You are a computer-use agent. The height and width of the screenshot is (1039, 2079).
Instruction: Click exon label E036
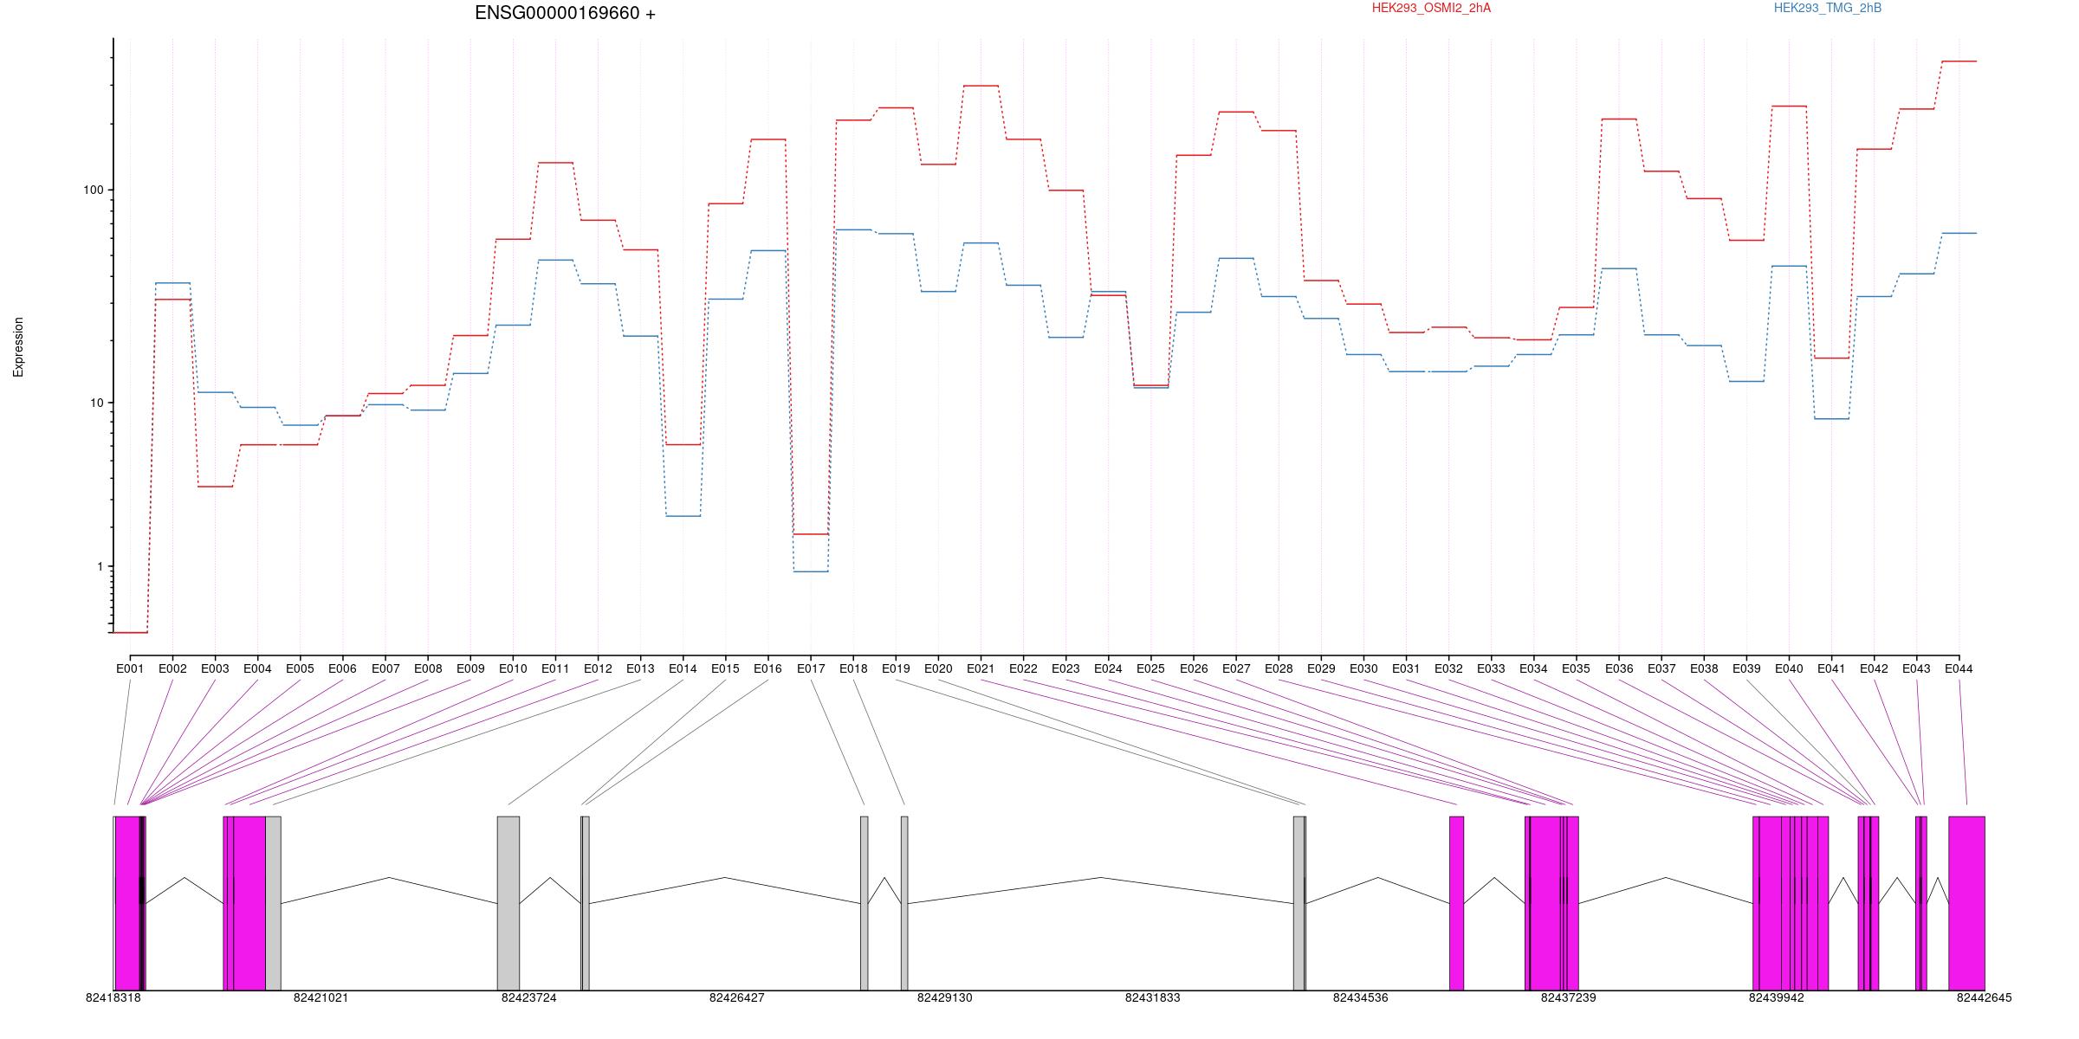[1619, 668]
